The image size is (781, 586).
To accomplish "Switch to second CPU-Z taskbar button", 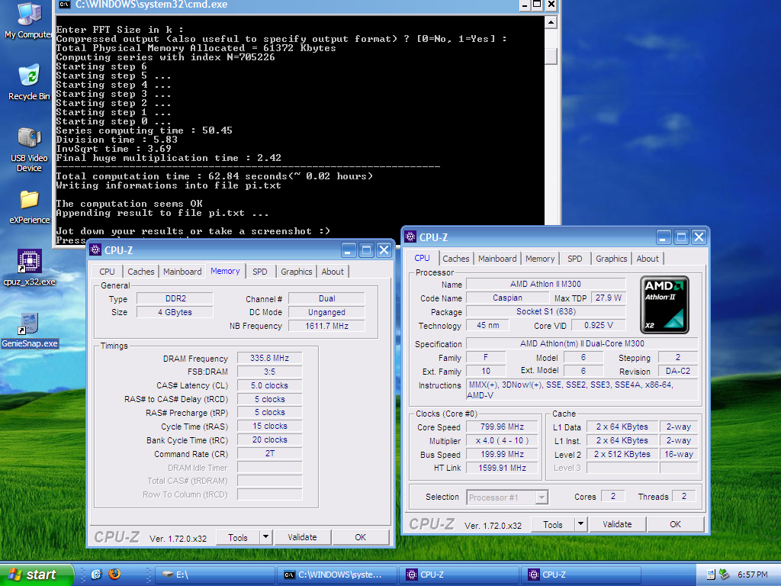I will [x=581, y=575].
